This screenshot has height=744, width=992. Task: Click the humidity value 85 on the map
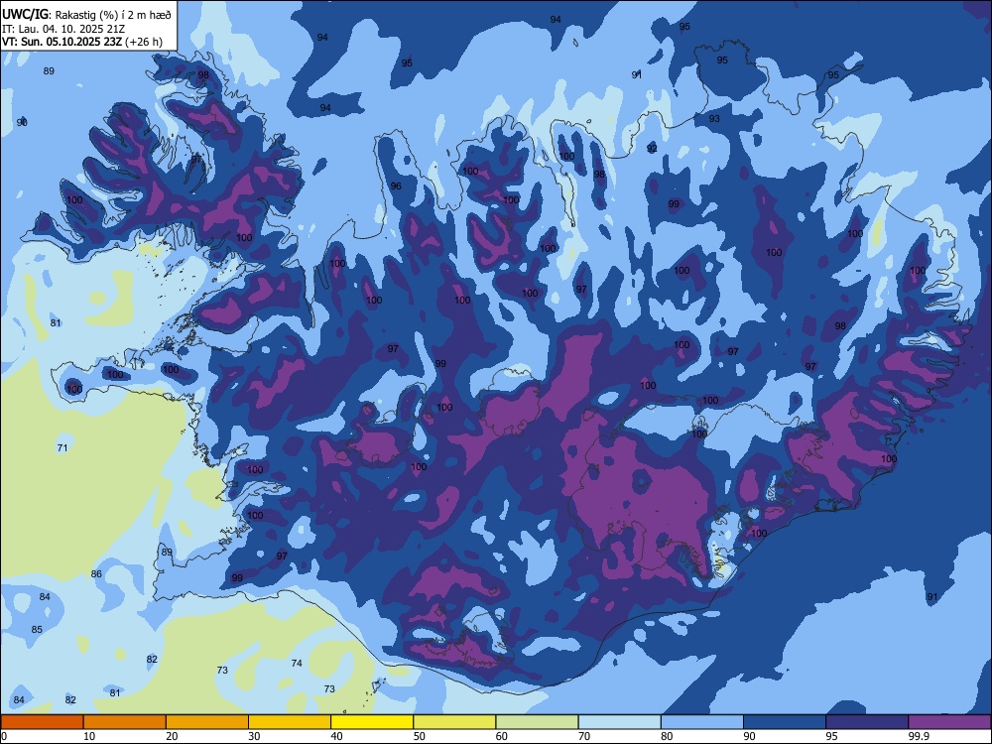[37, 630]
